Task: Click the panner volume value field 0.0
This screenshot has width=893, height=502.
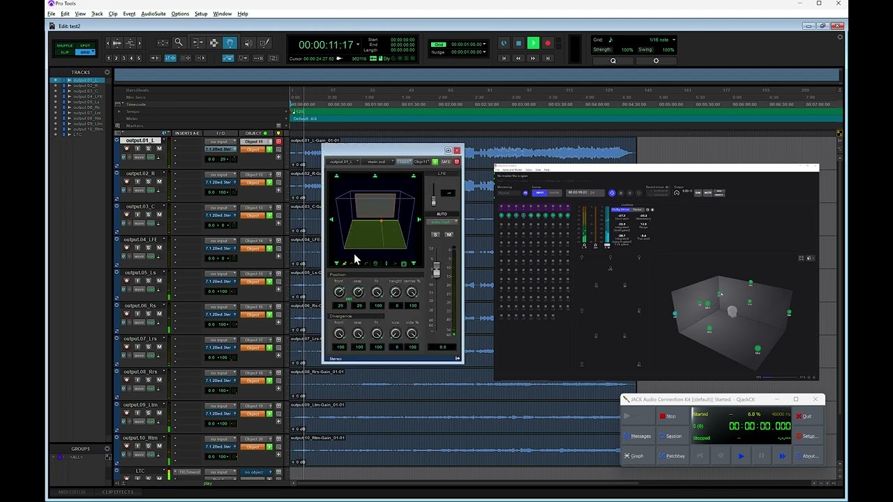Action: (442, 347)
